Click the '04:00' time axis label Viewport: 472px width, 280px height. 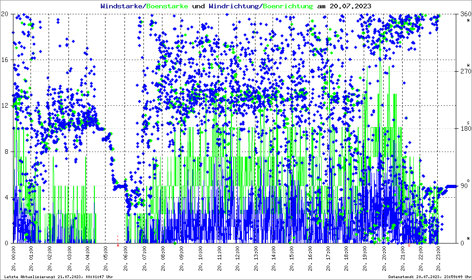click(x=87, y=253)
